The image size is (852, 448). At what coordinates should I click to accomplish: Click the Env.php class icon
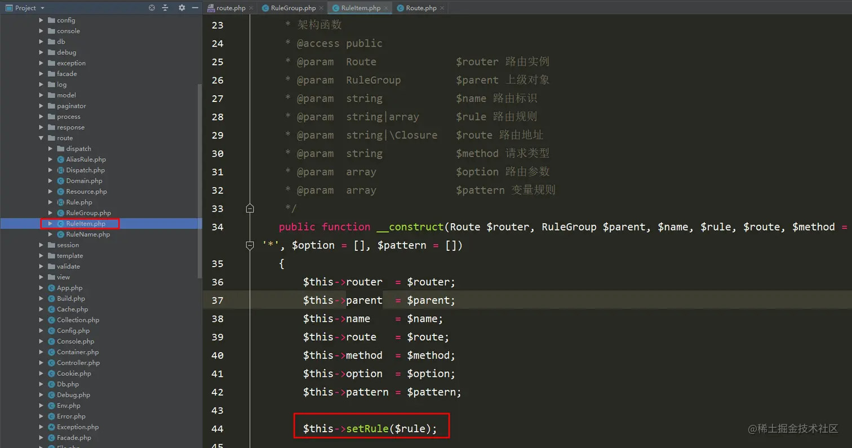point(51,406)
